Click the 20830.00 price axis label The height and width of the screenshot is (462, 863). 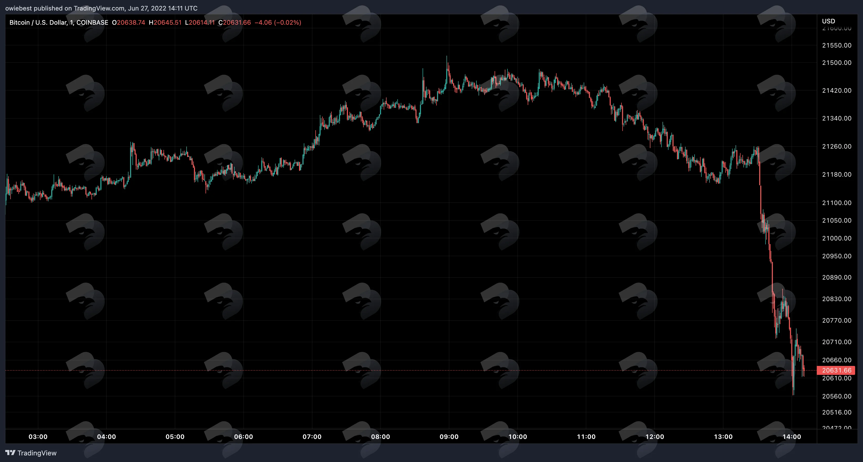[836, 299]
